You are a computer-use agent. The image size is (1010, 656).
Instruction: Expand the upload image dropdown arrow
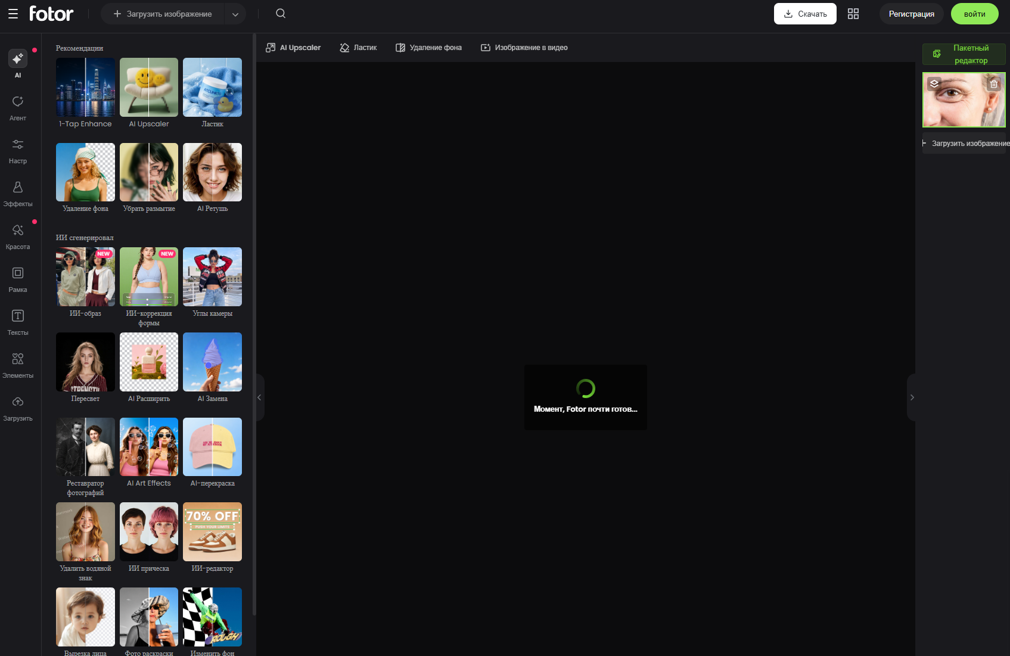[235, 14]
